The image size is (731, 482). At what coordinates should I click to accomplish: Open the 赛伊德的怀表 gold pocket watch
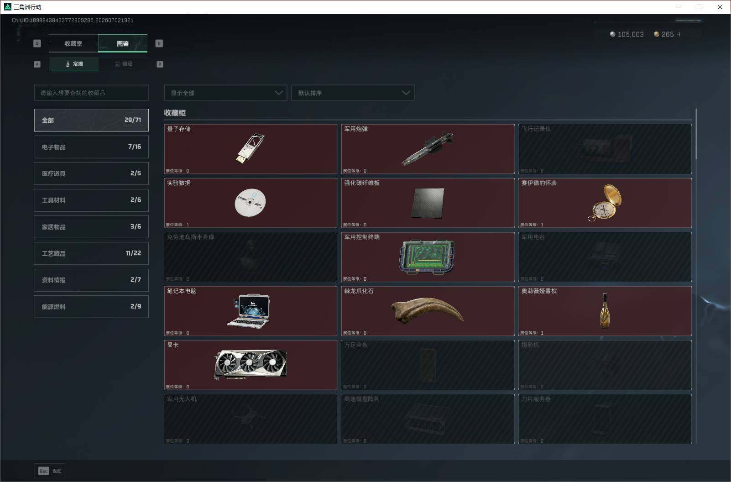[605, 203]
